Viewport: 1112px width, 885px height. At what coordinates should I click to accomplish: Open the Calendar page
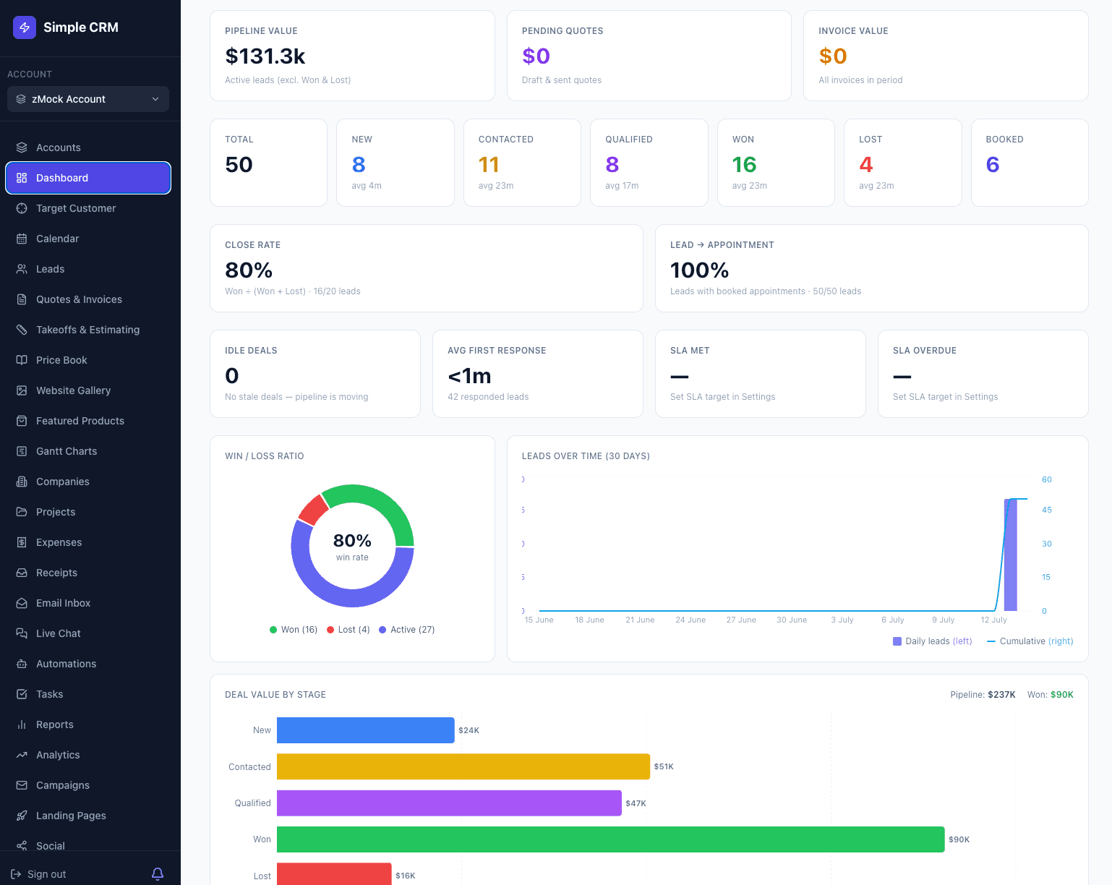click(x=88, y=239)
